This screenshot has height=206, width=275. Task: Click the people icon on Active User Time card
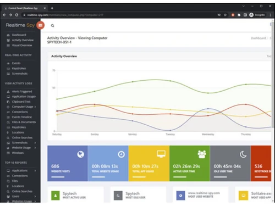(x=202, y=154)
